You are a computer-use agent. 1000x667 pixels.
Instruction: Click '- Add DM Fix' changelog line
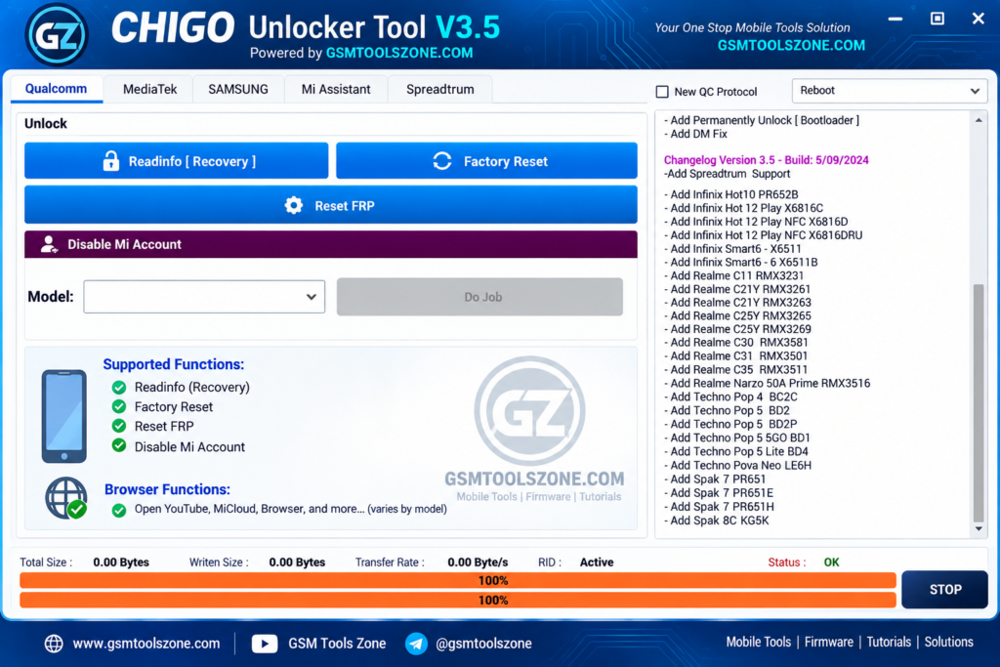(695, 134)
